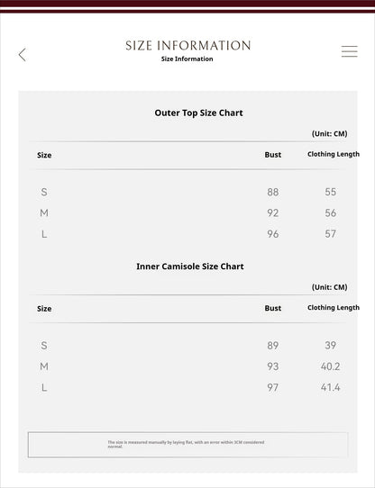Click size S row in the outer top chart
The height and width of the screenshot is (488, 375).
click(188, 192)
